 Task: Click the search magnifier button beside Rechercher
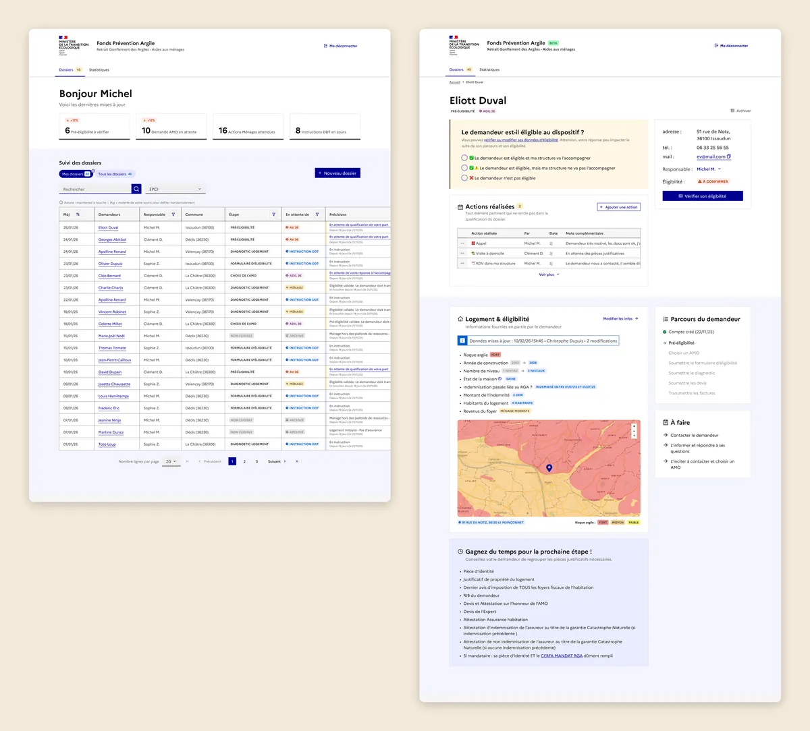pyautogui.click(x=136, y=189)
